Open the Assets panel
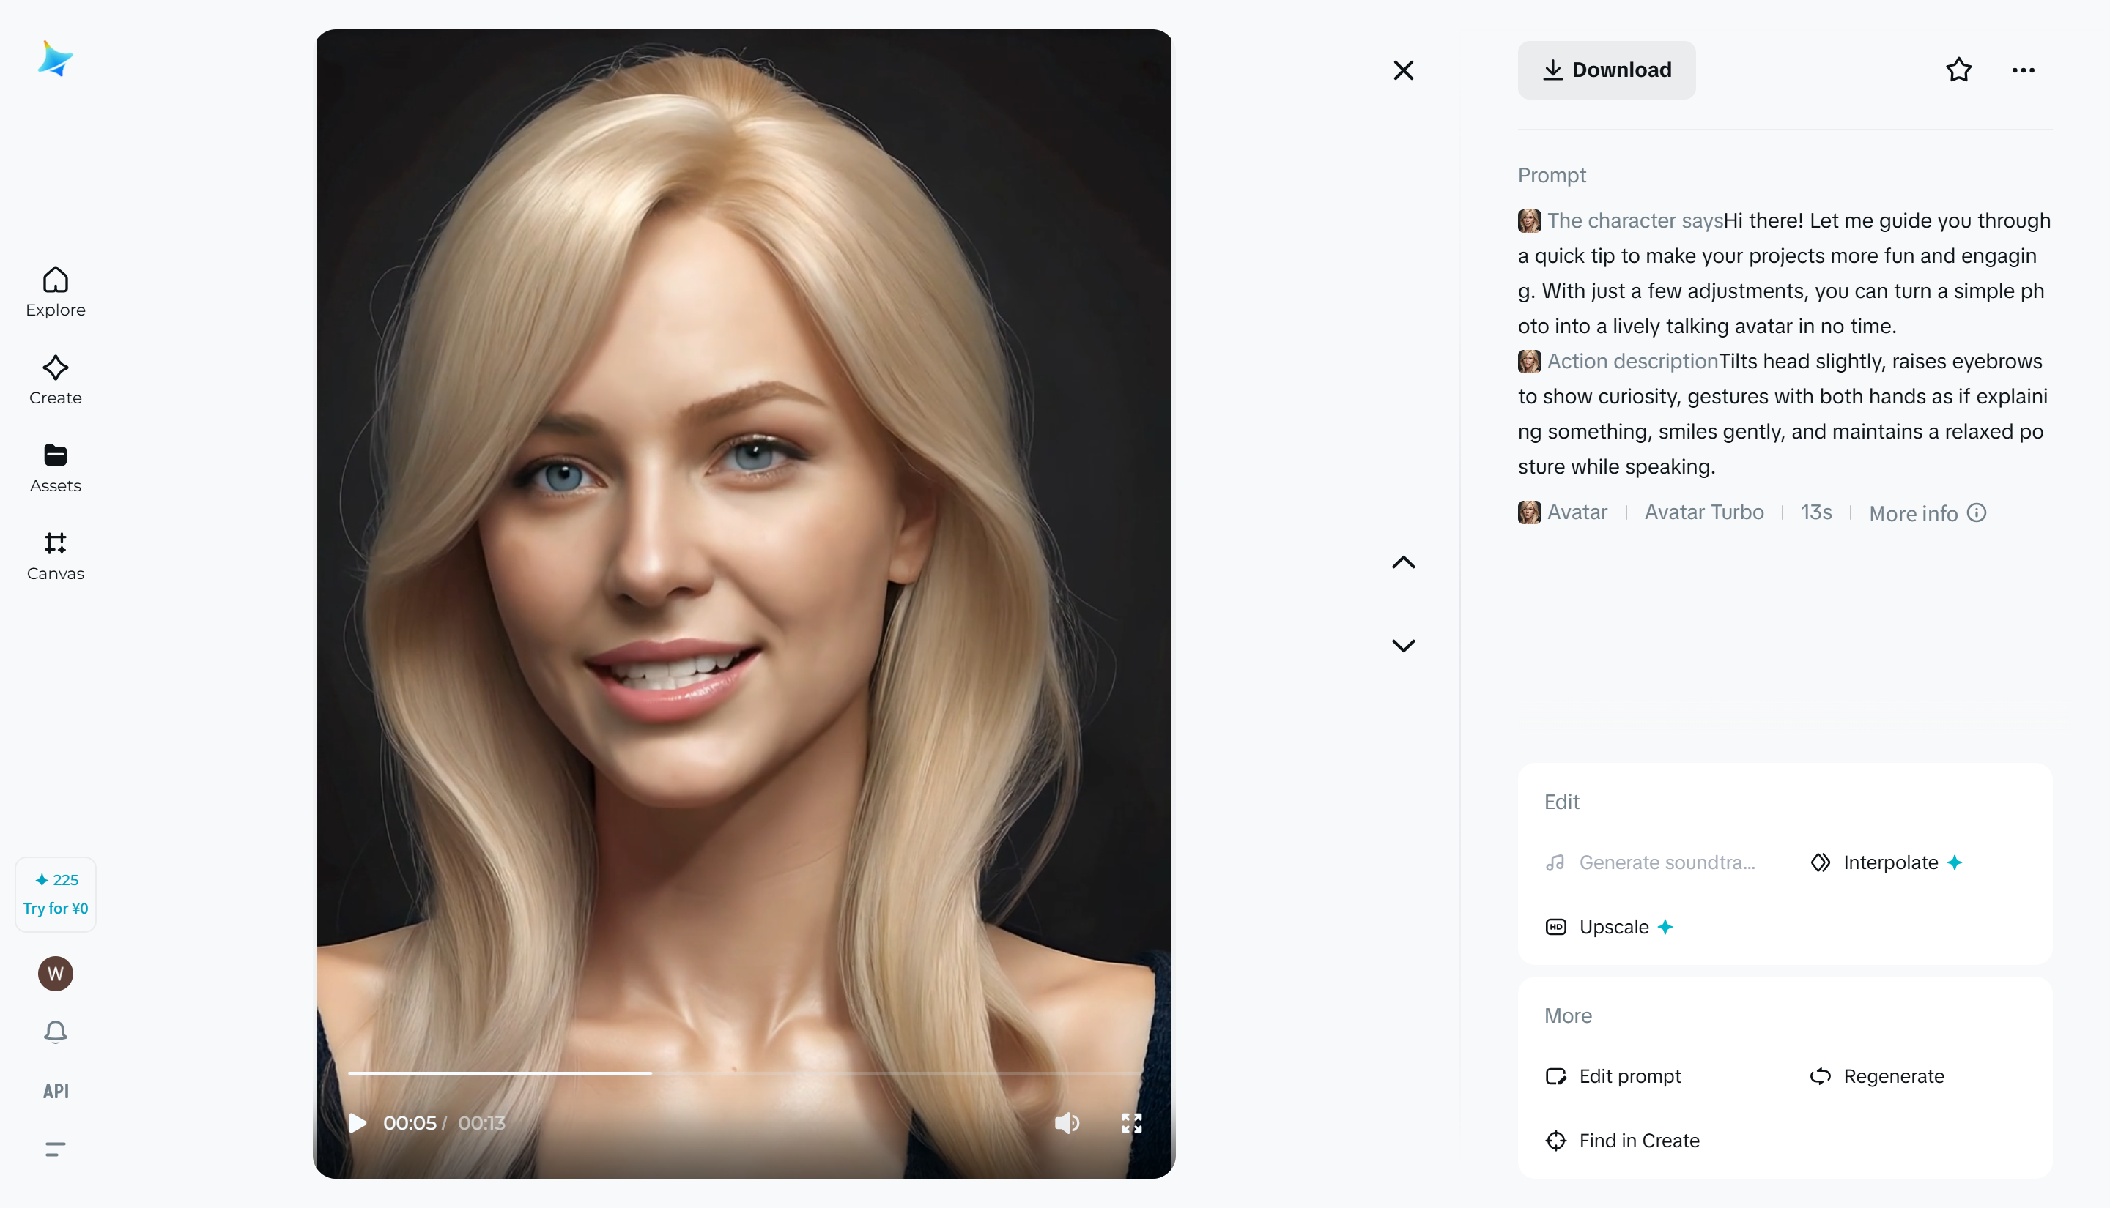 (55, 467)
